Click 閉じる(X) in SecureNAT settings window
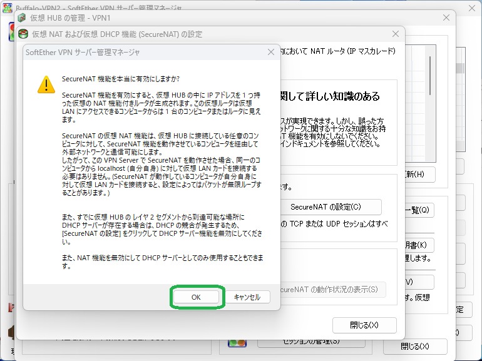 pos(364,325)
